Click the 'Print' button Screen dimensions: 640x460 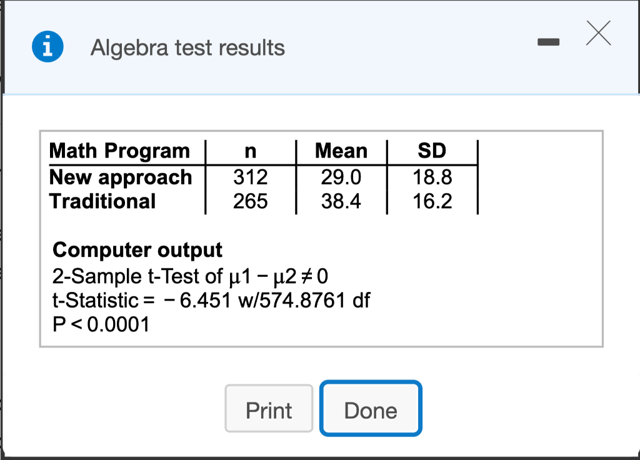pyautogui.click(x=269, y=409)
